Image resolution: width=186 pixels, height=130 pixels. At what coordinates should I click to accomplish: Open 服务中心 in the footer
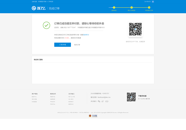pyautogui.click(x=34, y=97)
